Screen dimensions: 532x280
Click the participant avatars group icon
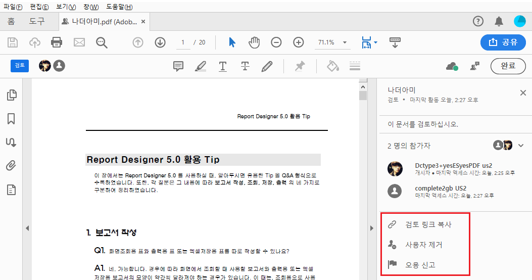click(x=503, y=145)
